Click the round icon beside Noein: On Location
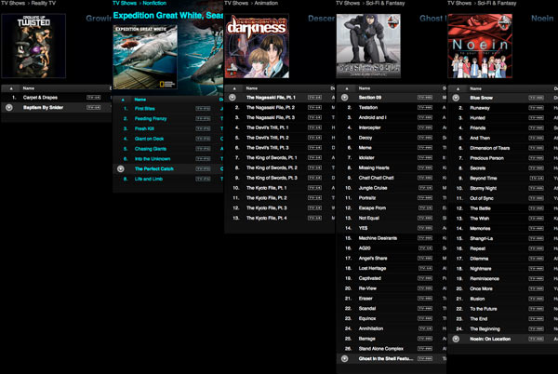The image size is (558, 374). 455,339
